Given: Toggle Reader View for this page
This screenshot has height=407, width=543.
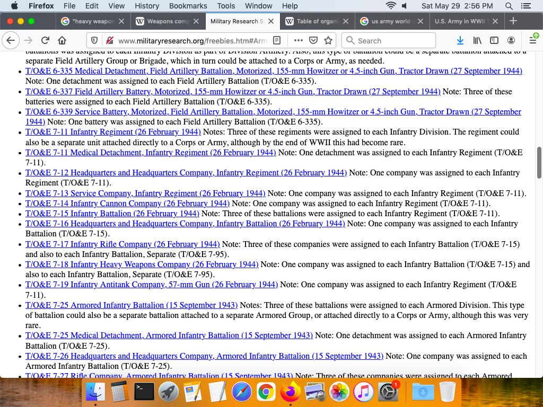Looking at the screenshot, I should [x=277, y=40].
